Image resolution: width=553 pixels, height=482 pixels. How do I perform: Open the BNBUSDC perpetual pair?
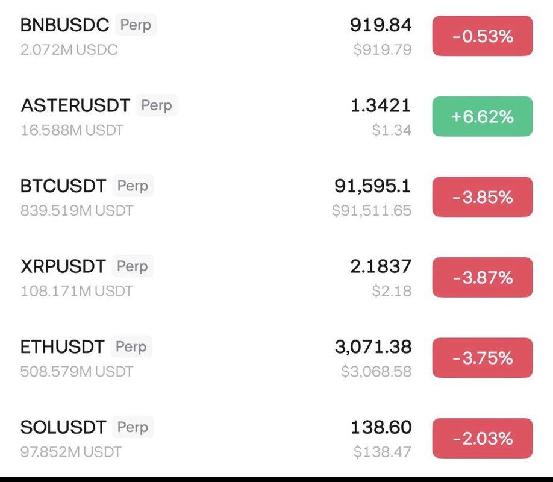pos(64,25)
